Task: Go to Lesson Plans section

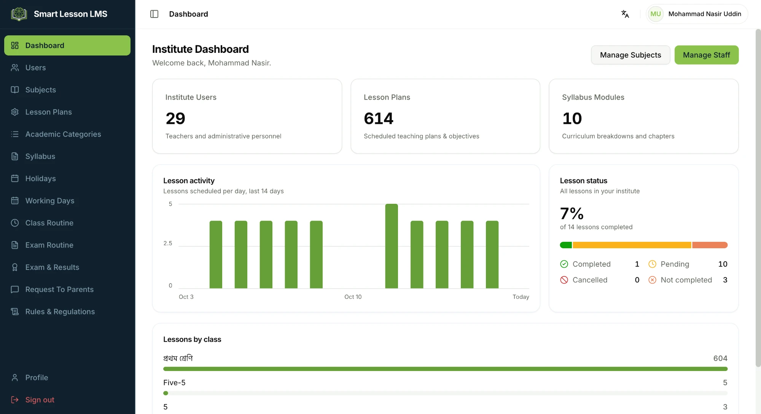Action: (67, 112)
